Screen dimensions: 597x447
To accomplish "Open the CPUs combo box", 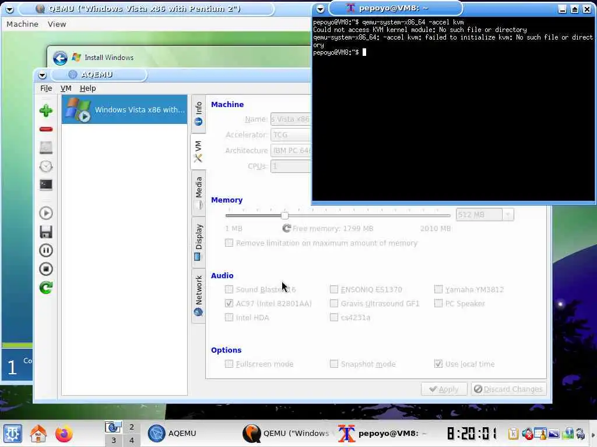I will click(291, 166).
